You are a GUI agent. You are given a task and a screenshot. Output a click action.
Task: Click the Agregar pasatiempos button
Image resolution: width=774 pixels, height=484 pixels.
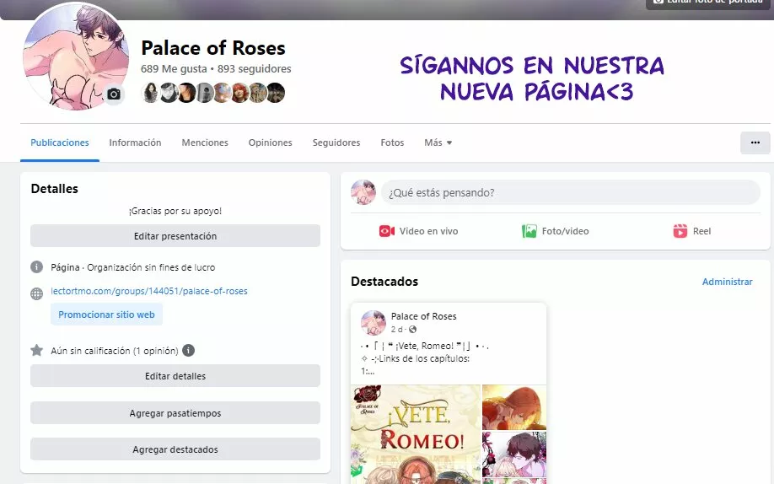pos(175,413)
